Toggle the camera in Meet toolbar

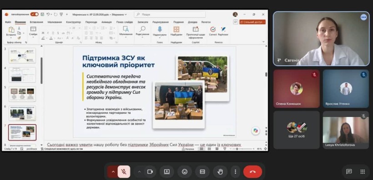150,172
